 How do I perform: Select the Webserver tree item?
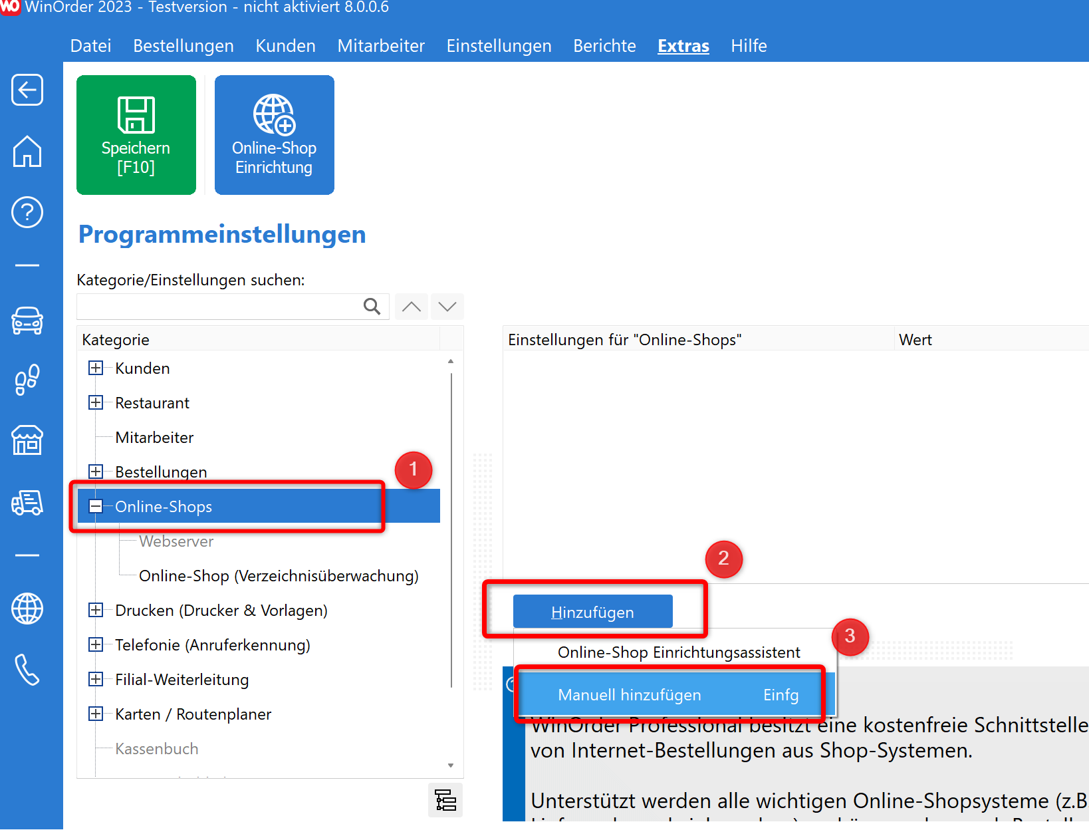176,541
